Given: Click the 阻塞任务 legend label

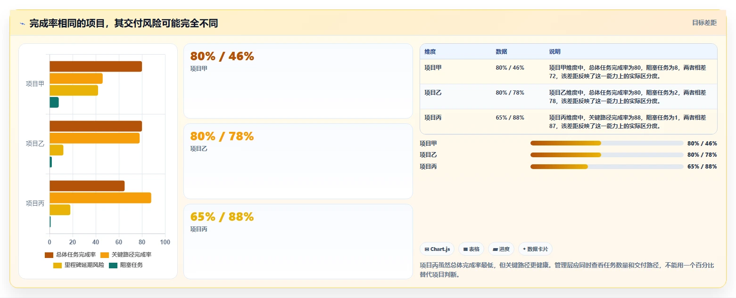Looking at the screenshot, I should click(x=132, y=265).
